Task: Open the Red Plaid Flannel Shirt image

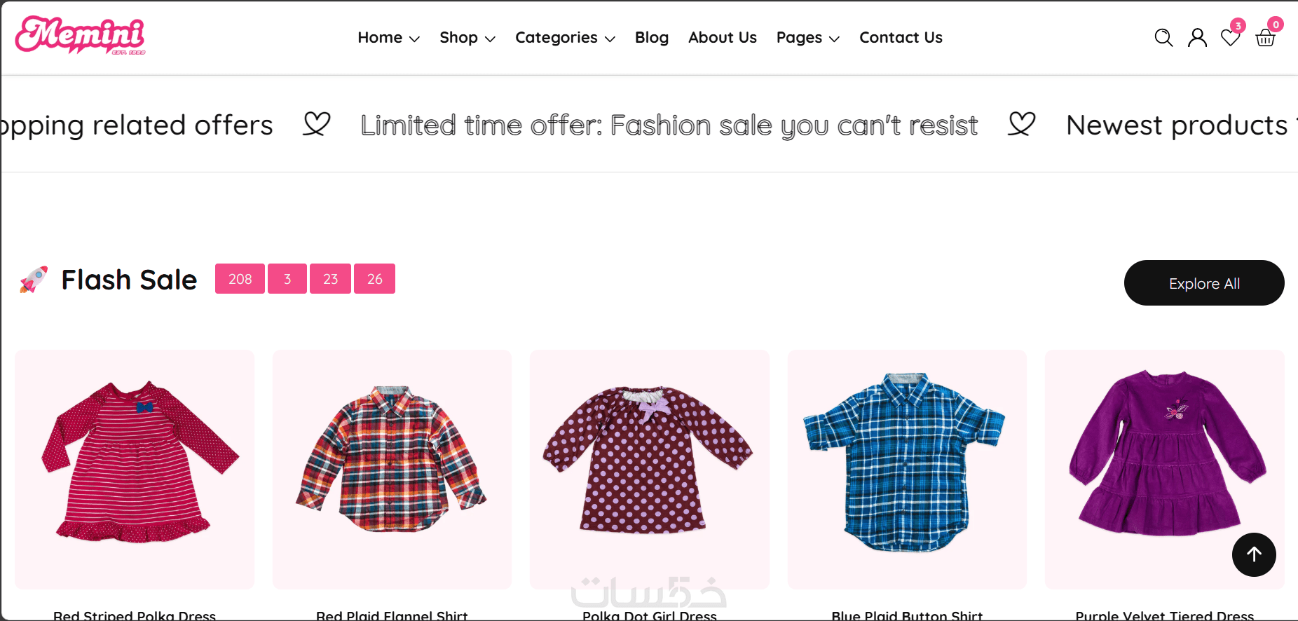Action: click(392, 469)
